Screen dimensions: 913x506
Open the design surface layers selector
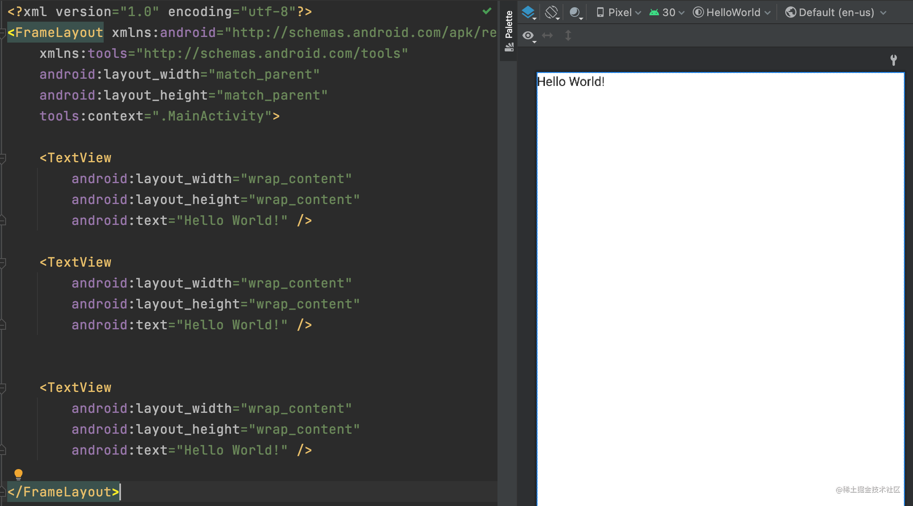[529, 12]
